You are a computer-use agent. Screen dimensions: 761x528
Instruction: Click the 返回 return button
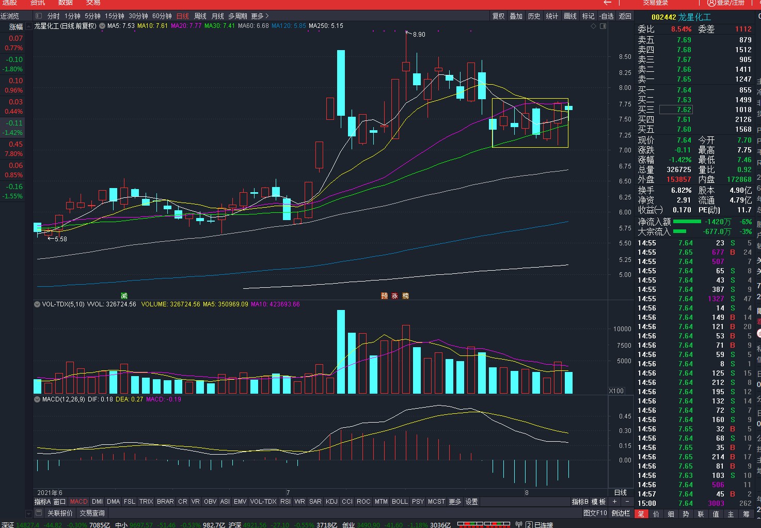point(625,16)
